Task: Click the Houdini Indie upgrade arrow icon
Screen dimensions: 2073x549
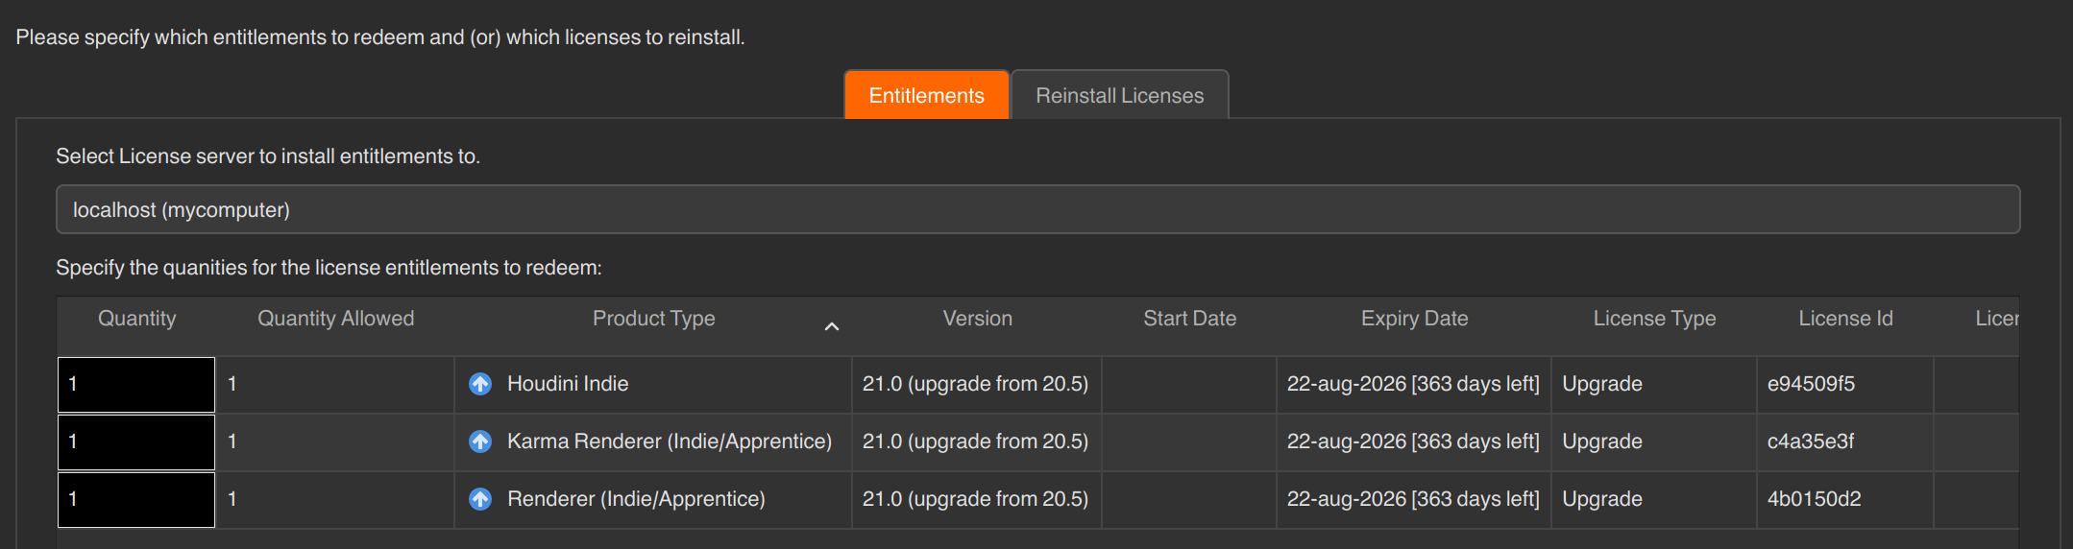Action: 480,384
